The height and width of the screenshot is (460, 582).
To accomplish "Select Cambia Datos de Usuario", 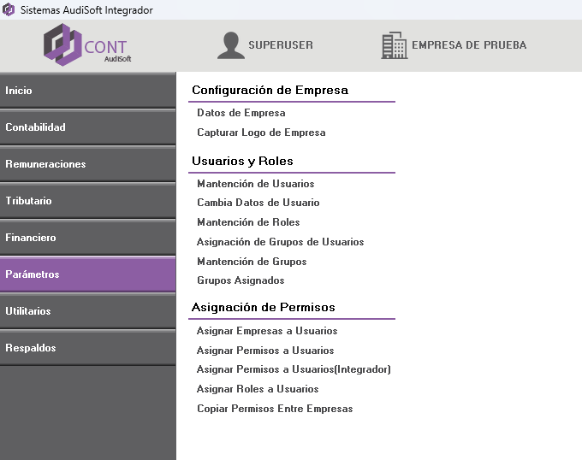I will [x=258, y=203].
